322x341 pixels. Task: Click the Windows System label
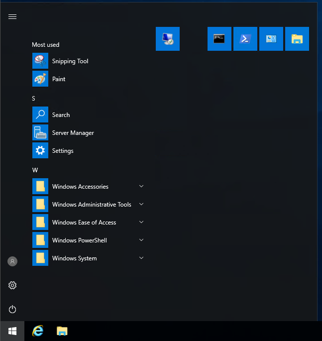click(x=75, y=258)
